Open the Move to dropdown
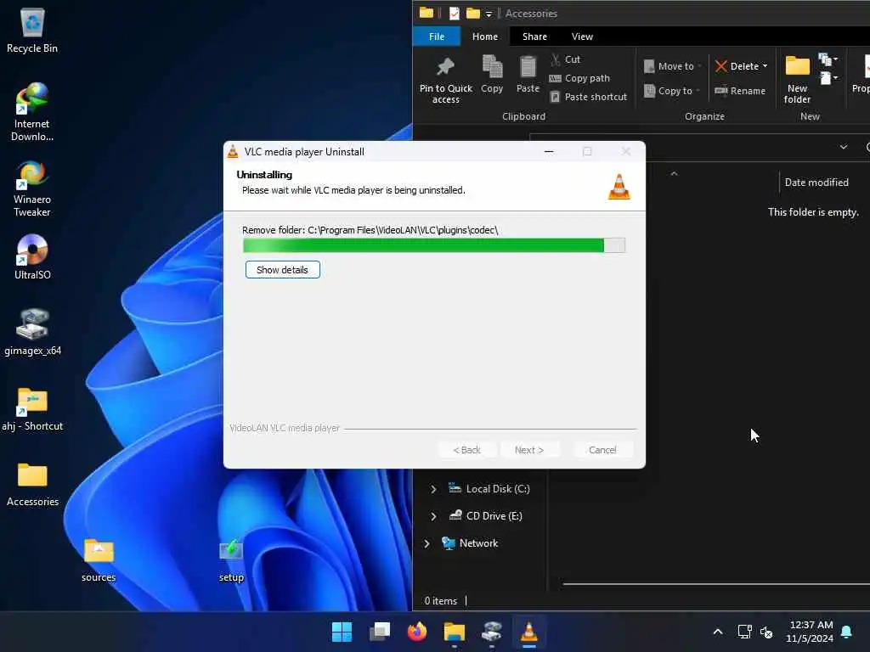The height and width of the screenshot is (652, 870). coord(672,66)
